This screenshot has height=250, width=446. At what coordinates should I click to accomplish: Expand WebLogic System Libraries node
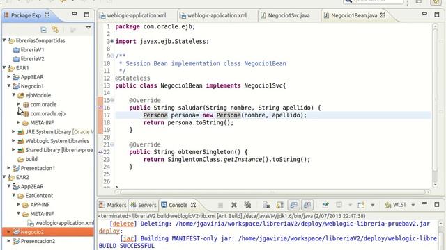13,140
